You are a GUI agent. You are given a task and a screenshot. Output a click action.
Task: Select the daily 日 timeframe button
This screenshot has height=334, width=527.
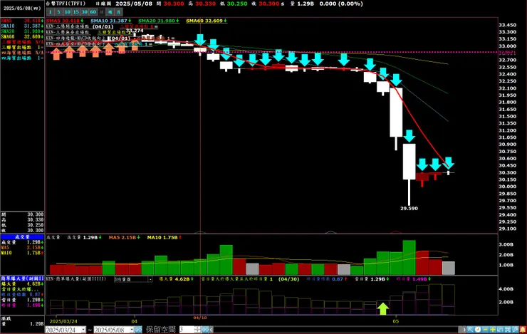tap(101, 12)
